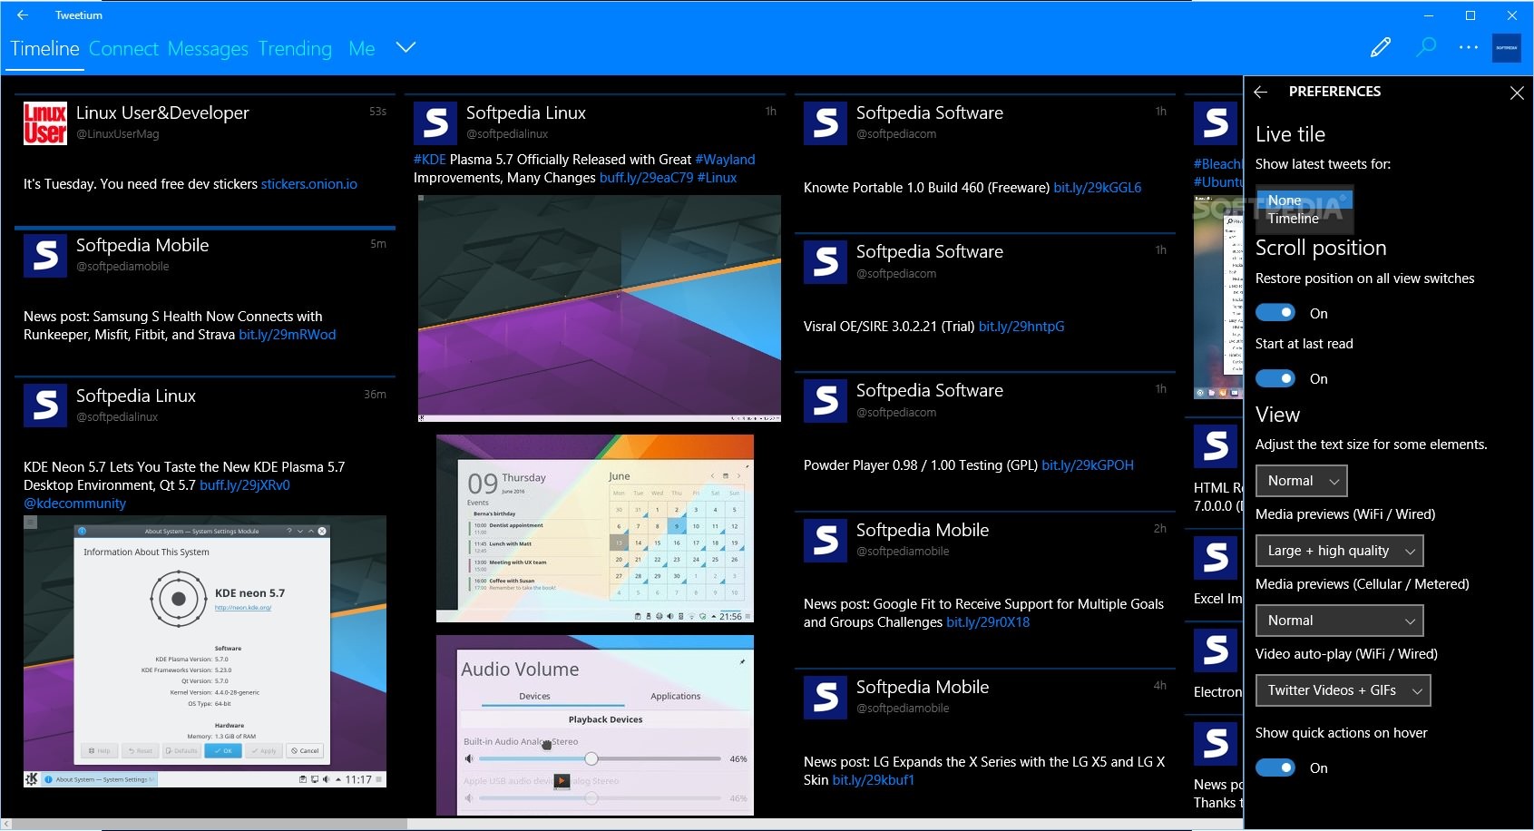
Task: Toggle show quick actions on hover
Action: (x=1275, y=767)
